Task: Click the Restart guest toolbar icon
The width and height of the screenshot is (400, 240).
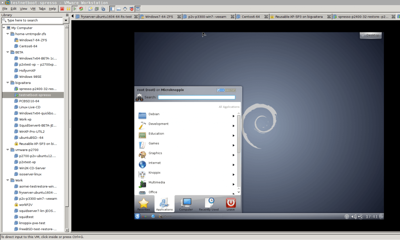Action: pyautogui.click(x=81, y=9)
